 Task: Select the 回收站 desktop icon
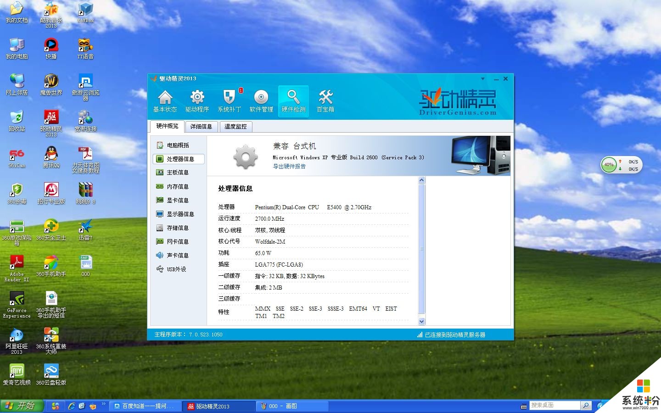(x=17, y=121)
